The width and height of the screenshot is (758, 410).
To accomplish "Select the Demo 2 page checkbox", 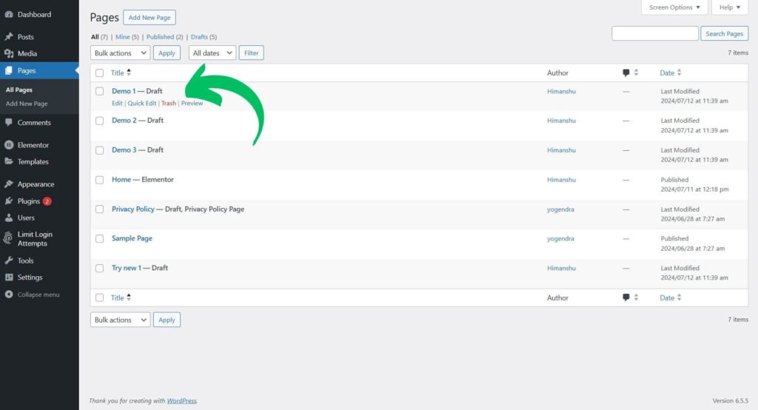I will coord(100,121).
